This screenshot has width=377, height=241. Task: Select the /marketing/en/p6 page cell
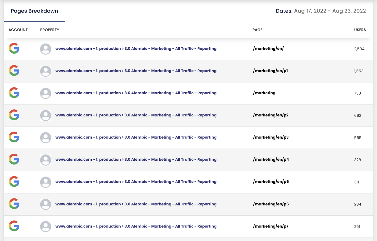point(271,204)
